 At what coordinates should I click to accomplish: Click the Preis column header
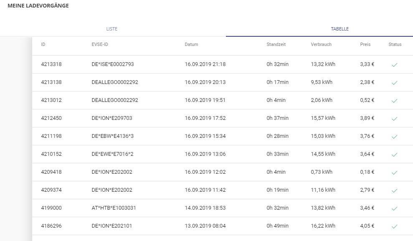point(365,44)
